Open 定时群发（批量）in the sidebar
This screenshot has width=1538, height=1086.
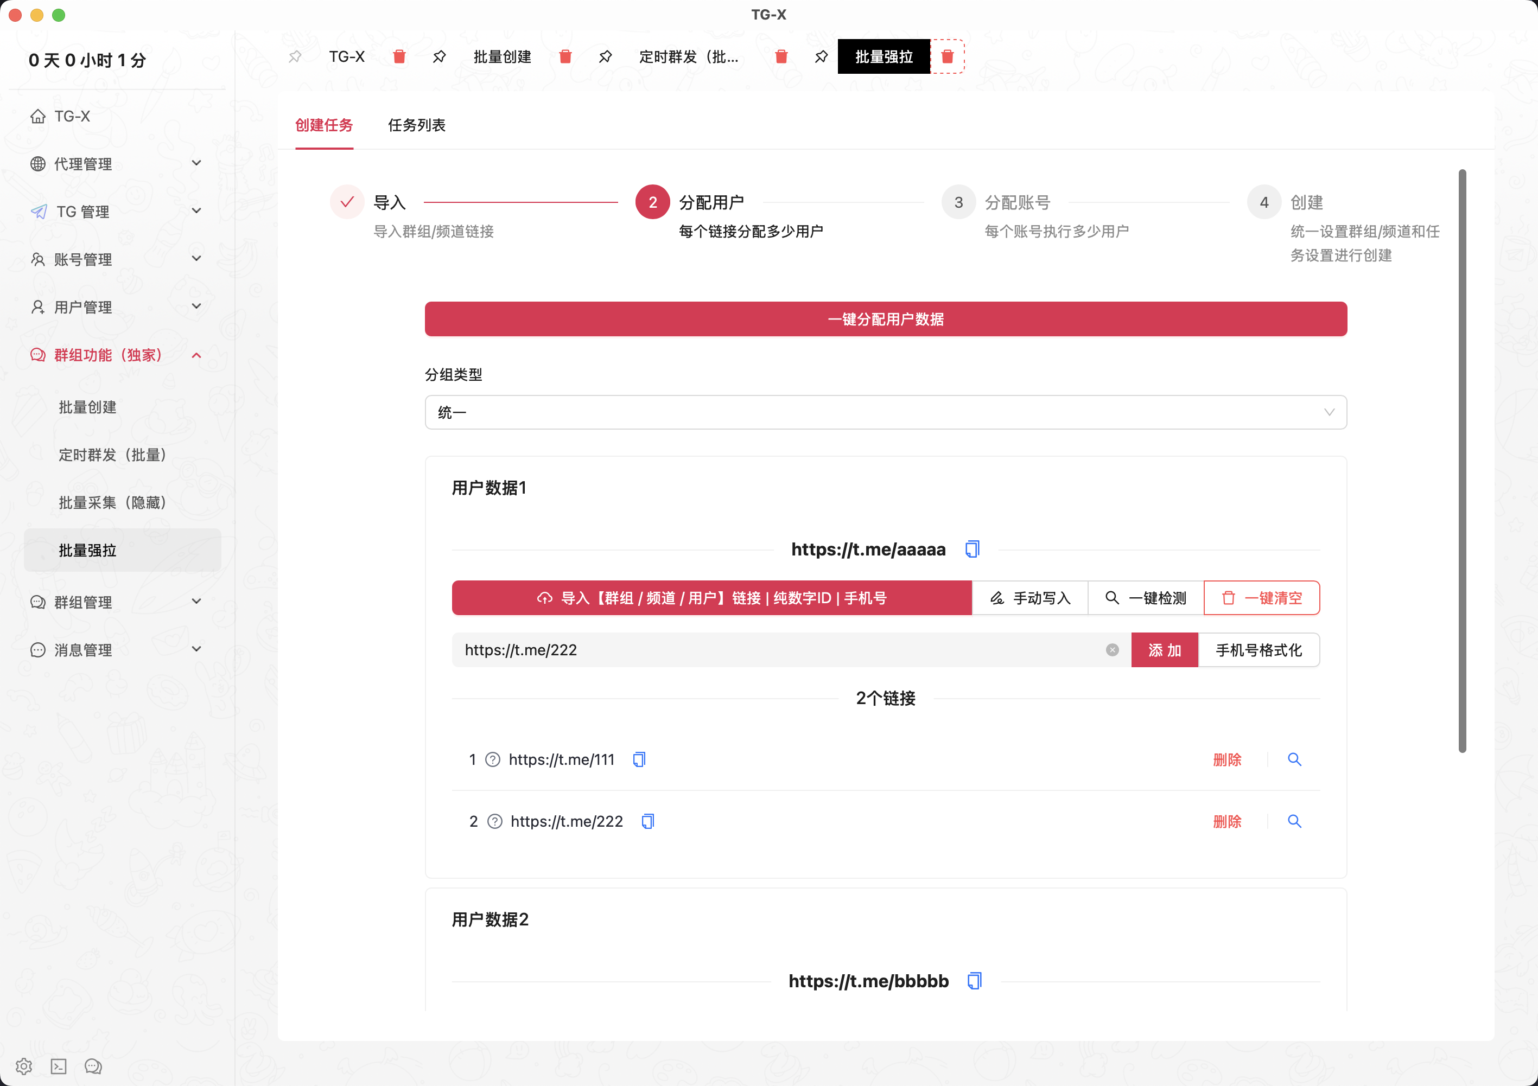[123, 455]
